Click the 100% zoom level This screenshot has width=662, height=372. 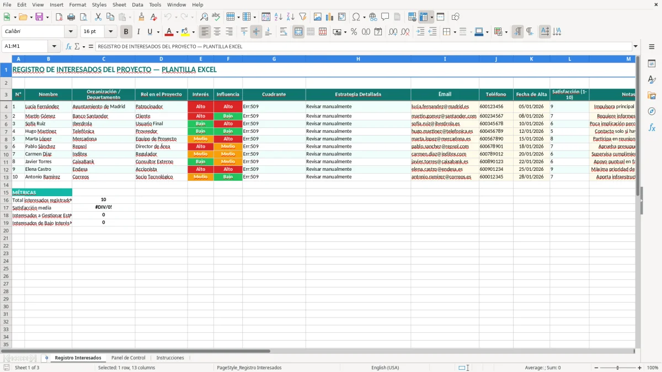pyautogui.click(x=653, y=368)
